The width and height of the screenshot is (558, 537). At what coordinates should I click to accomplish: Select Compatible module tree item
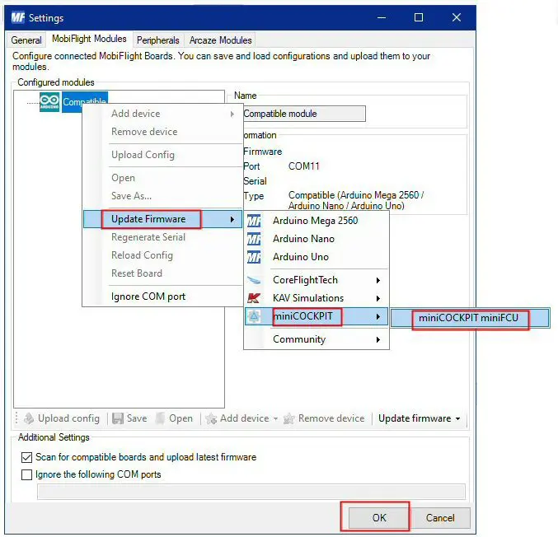(x=85, y=102)
